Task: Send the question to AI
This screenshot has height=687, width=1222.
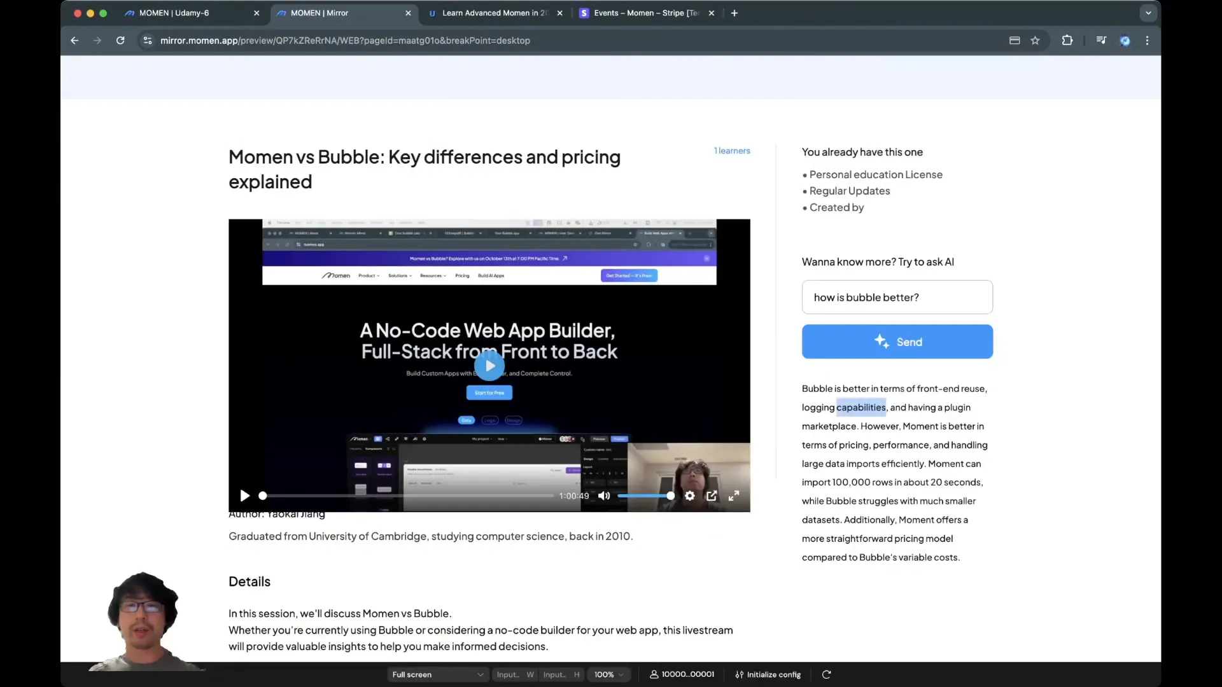Action: pos(897,342)
